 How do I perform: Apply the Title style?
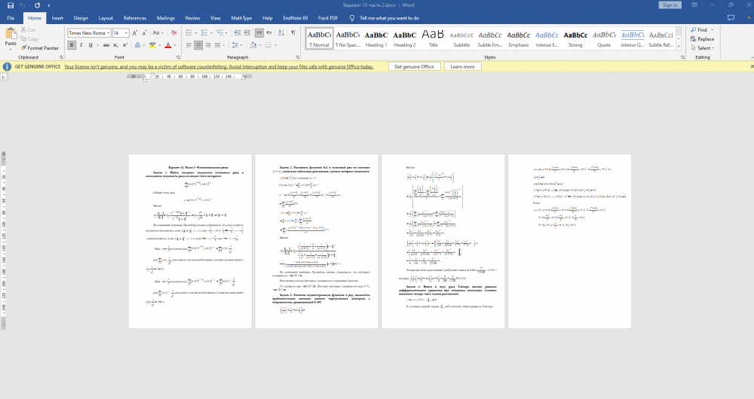click(x=433, y=38)
